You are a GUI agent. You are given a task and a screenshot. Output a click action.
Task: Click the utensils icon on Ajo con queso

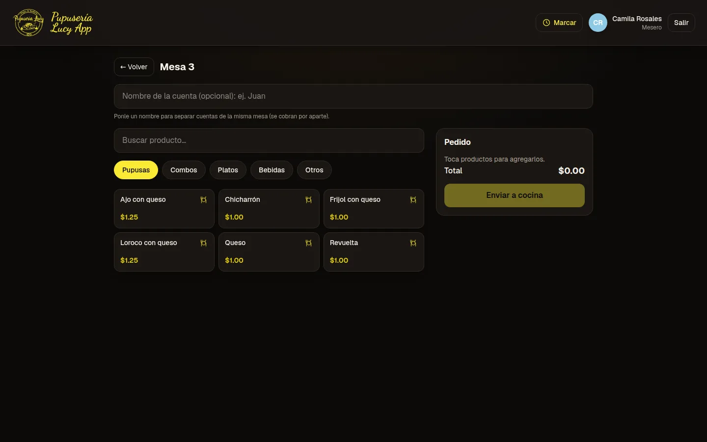[x=203, y=200]
